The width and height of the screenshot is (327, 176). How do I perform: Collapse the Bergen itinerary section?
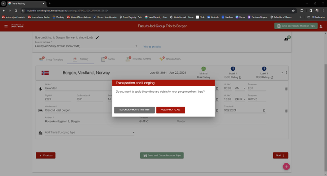pos(282,73)
